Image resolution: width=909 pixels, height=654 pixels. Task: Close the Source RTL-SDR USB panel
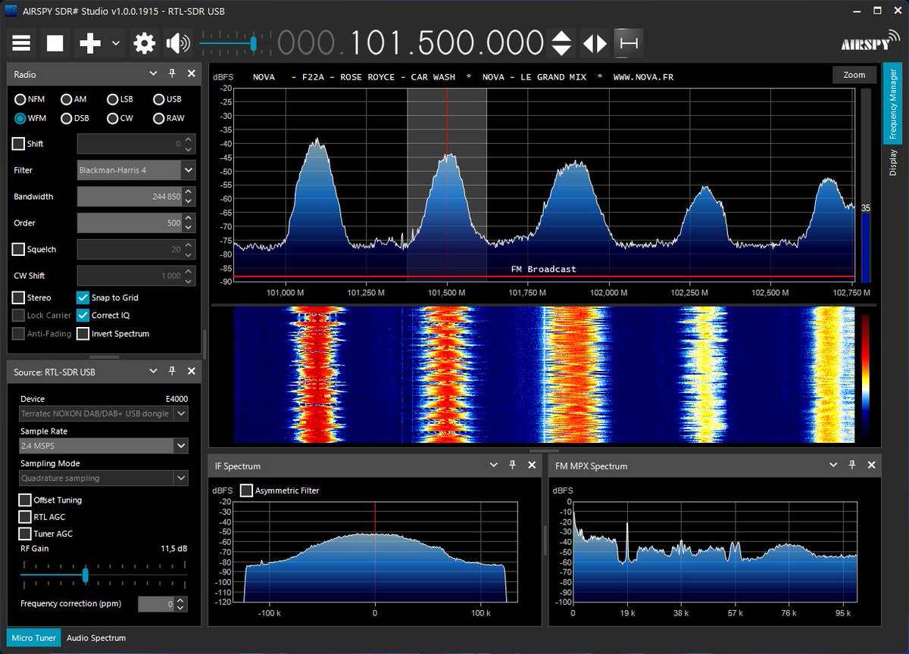[191, 372]
